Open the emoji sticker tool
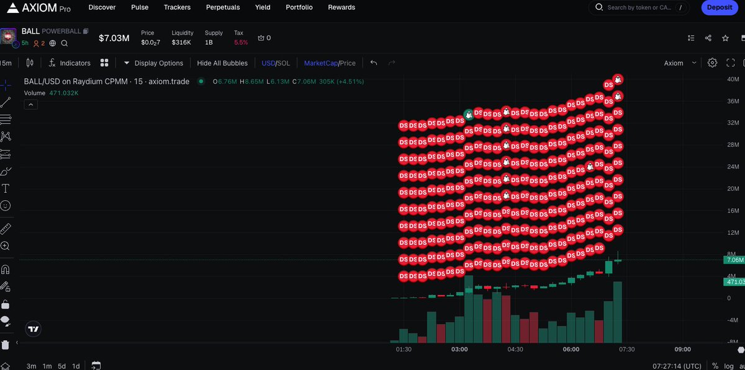Viewport: 745px width, 370px height. [6, 205]
